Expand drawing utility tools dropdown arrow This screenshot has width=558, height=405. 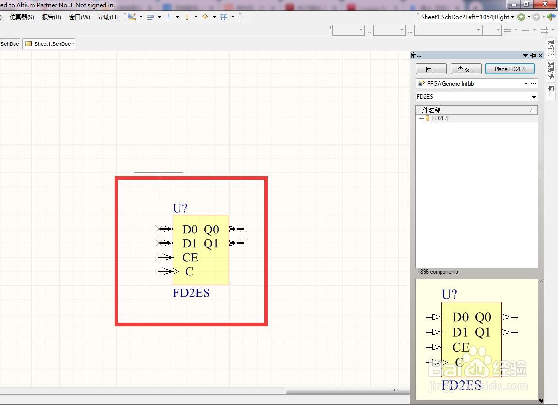coord(141,17)
